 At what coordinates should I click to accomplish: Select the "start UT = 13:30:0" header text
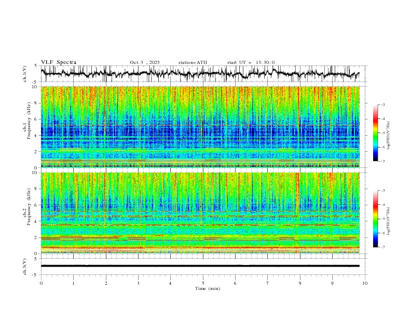click(251, 62)
